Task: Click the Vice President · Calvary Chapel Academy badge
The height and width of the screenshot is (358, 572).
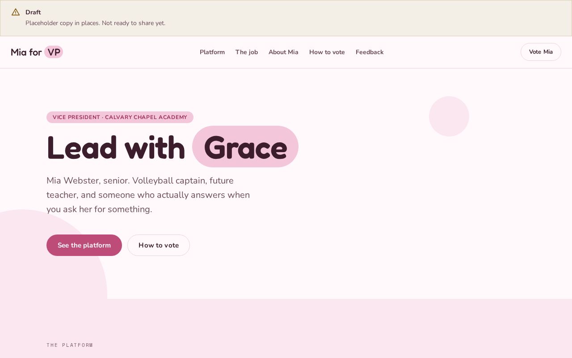Action: pos(120,117)
